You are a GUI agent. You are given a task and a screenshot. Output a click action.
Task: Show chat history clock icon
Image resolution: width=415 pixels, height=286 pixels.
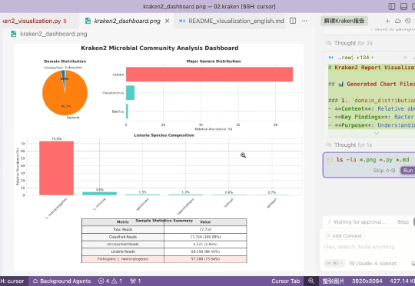click(408, 21)
